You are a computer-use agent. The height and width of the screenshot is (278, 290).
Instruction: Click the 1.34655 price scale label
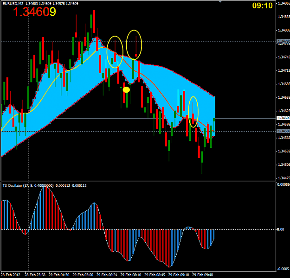pos(284,97)
